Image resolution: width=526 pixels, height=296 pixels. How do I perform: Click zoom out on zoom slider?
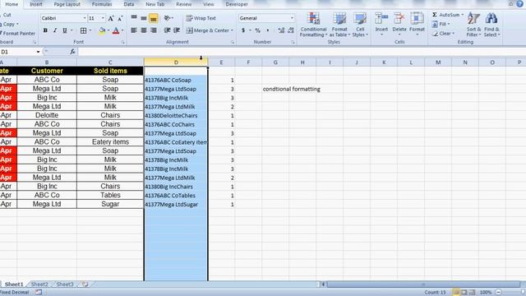pyautogui.click(x=499, y=293)
